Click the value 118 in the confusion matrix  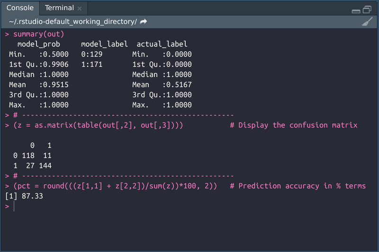pyautogui.click(x=28, y=155)
